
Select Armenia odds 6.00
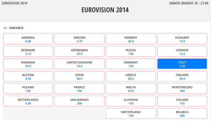pyautogui.click(x=28, y=39)
